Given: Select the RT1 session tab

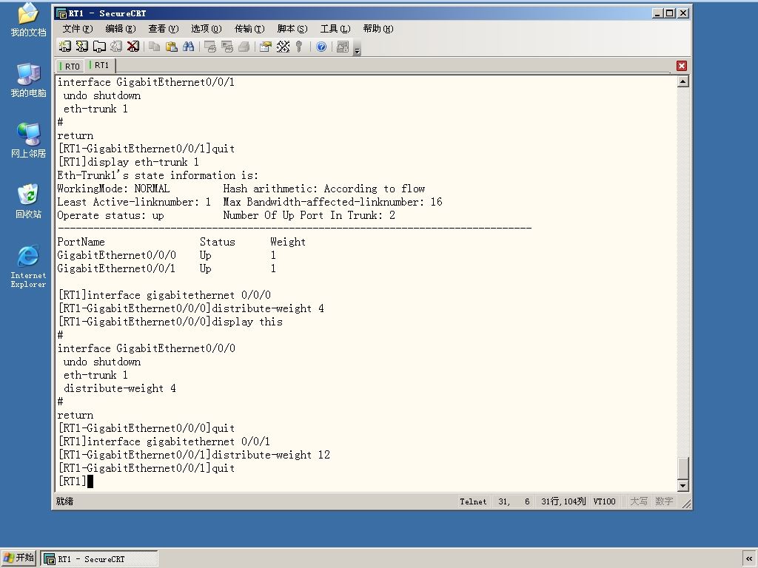Looking at the screenshot, I should pyautogui.click(x=101, y=65).
